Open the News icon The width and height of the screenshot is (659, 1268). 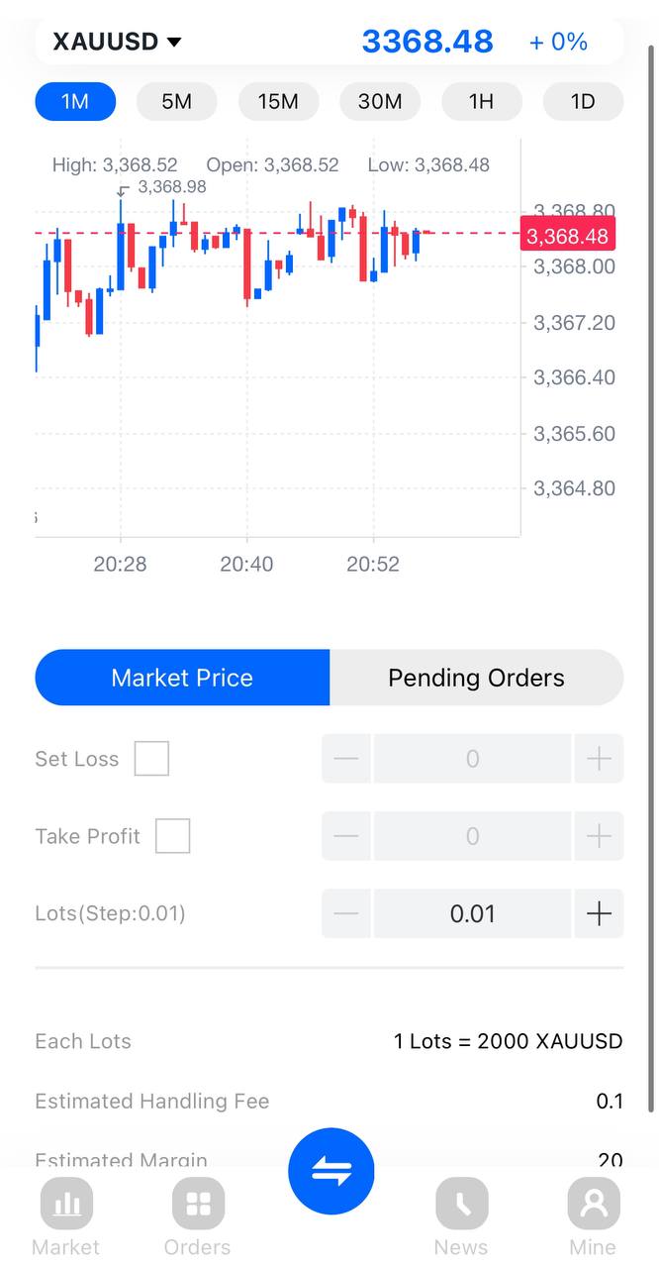coord(461,1203)
